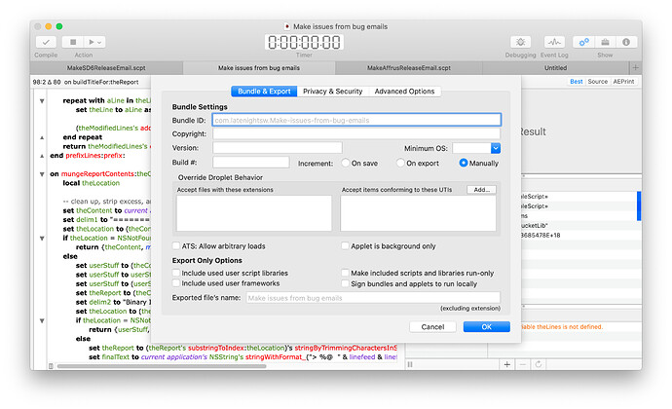Click the plus button below result pane
Image resolution: width=672 pixels, height=409 pixels.
(507, 364)
